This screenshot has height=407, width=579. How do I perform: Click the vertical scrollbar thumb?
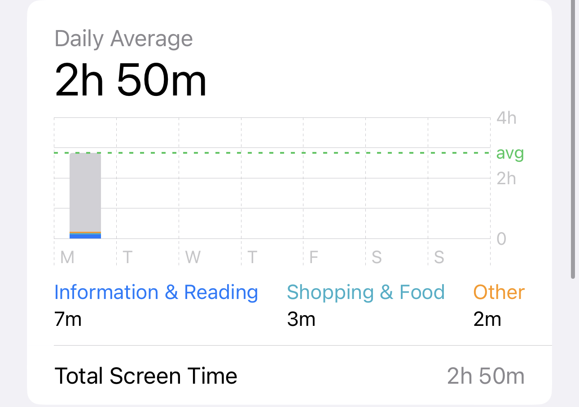[x=573, y=134]
